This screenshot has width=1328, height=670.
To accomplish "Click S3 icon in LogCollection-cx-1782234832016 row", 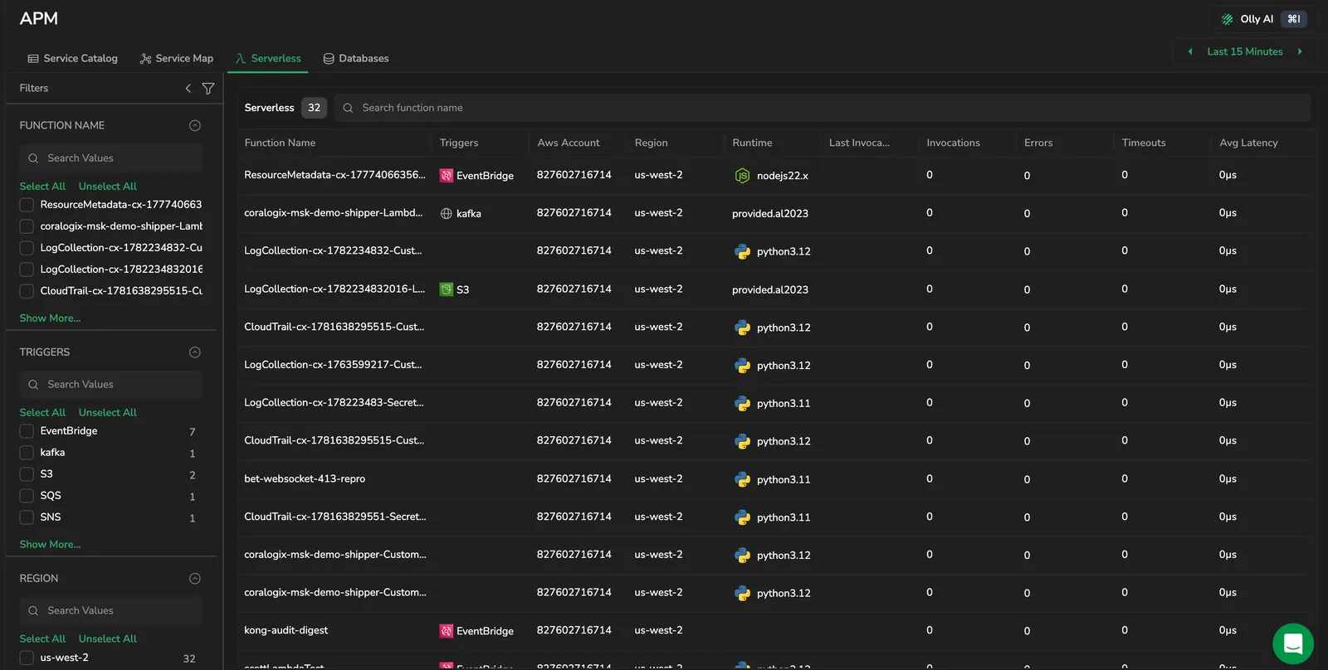I will pos(447,289).
